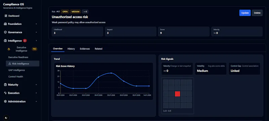Expand the Foundation section arrow
Screen dimensions: 269x121
click(x=36, y=24)
